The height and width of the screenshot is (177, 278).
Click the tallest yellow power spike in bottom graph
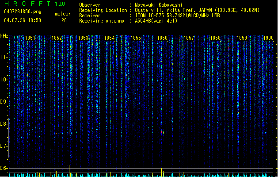click(x=69, y=171)
